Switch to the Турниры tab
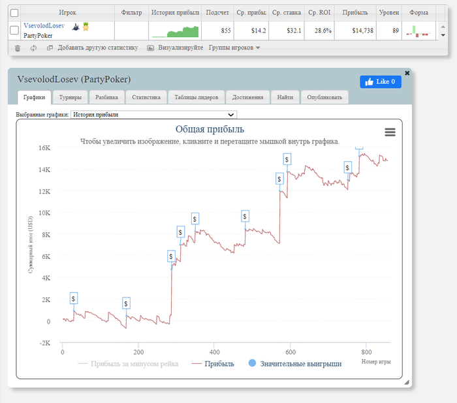The width and height of the screenshot is (457, 403). click(x=71, y=97)
